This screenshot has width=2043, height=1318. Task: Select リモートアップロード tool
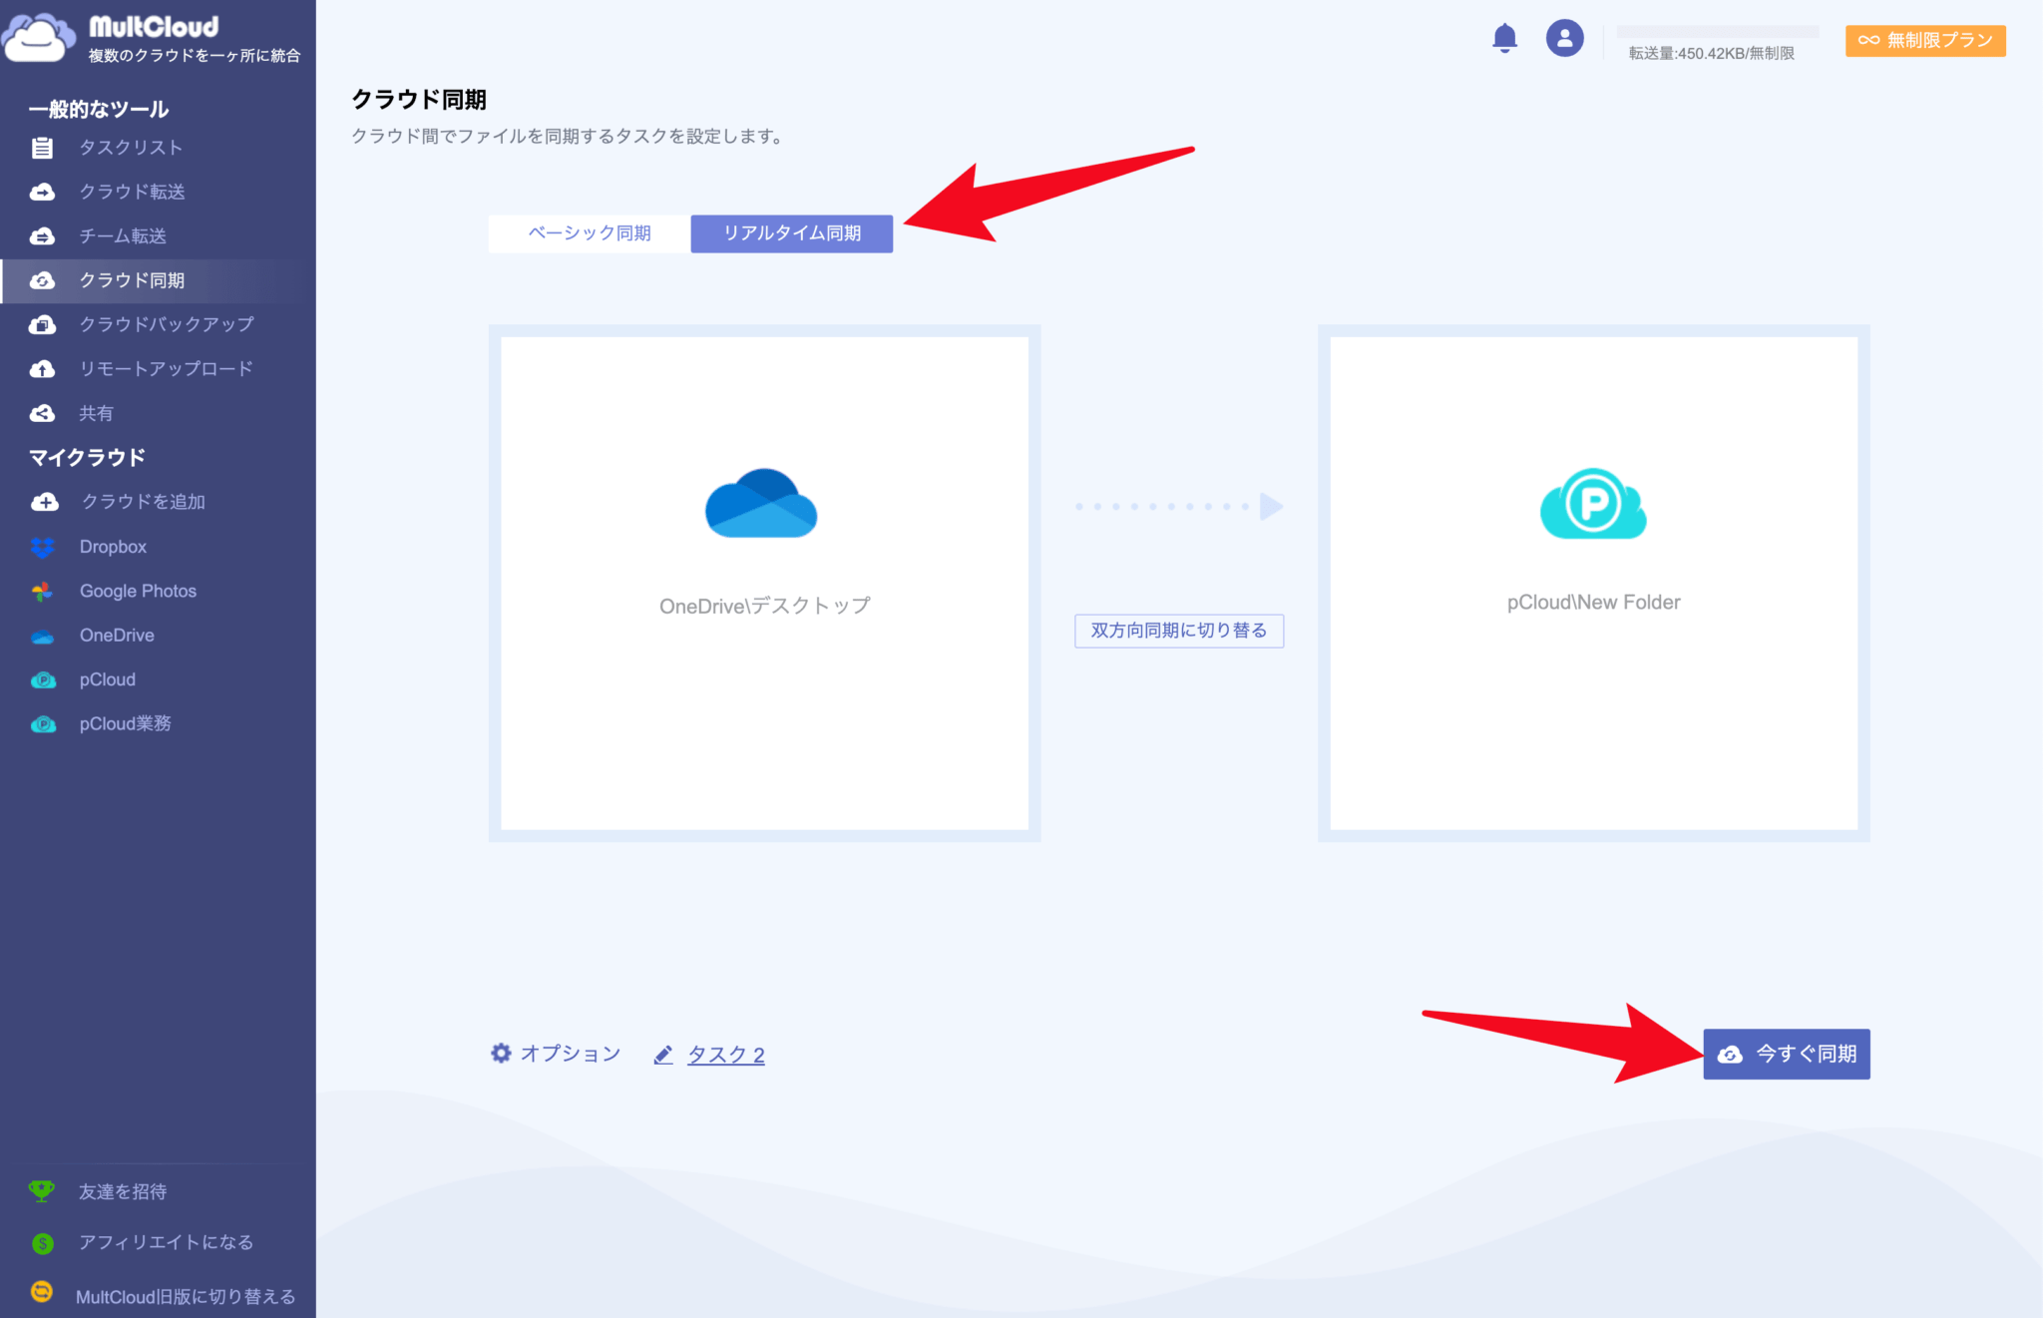(165, 368)
